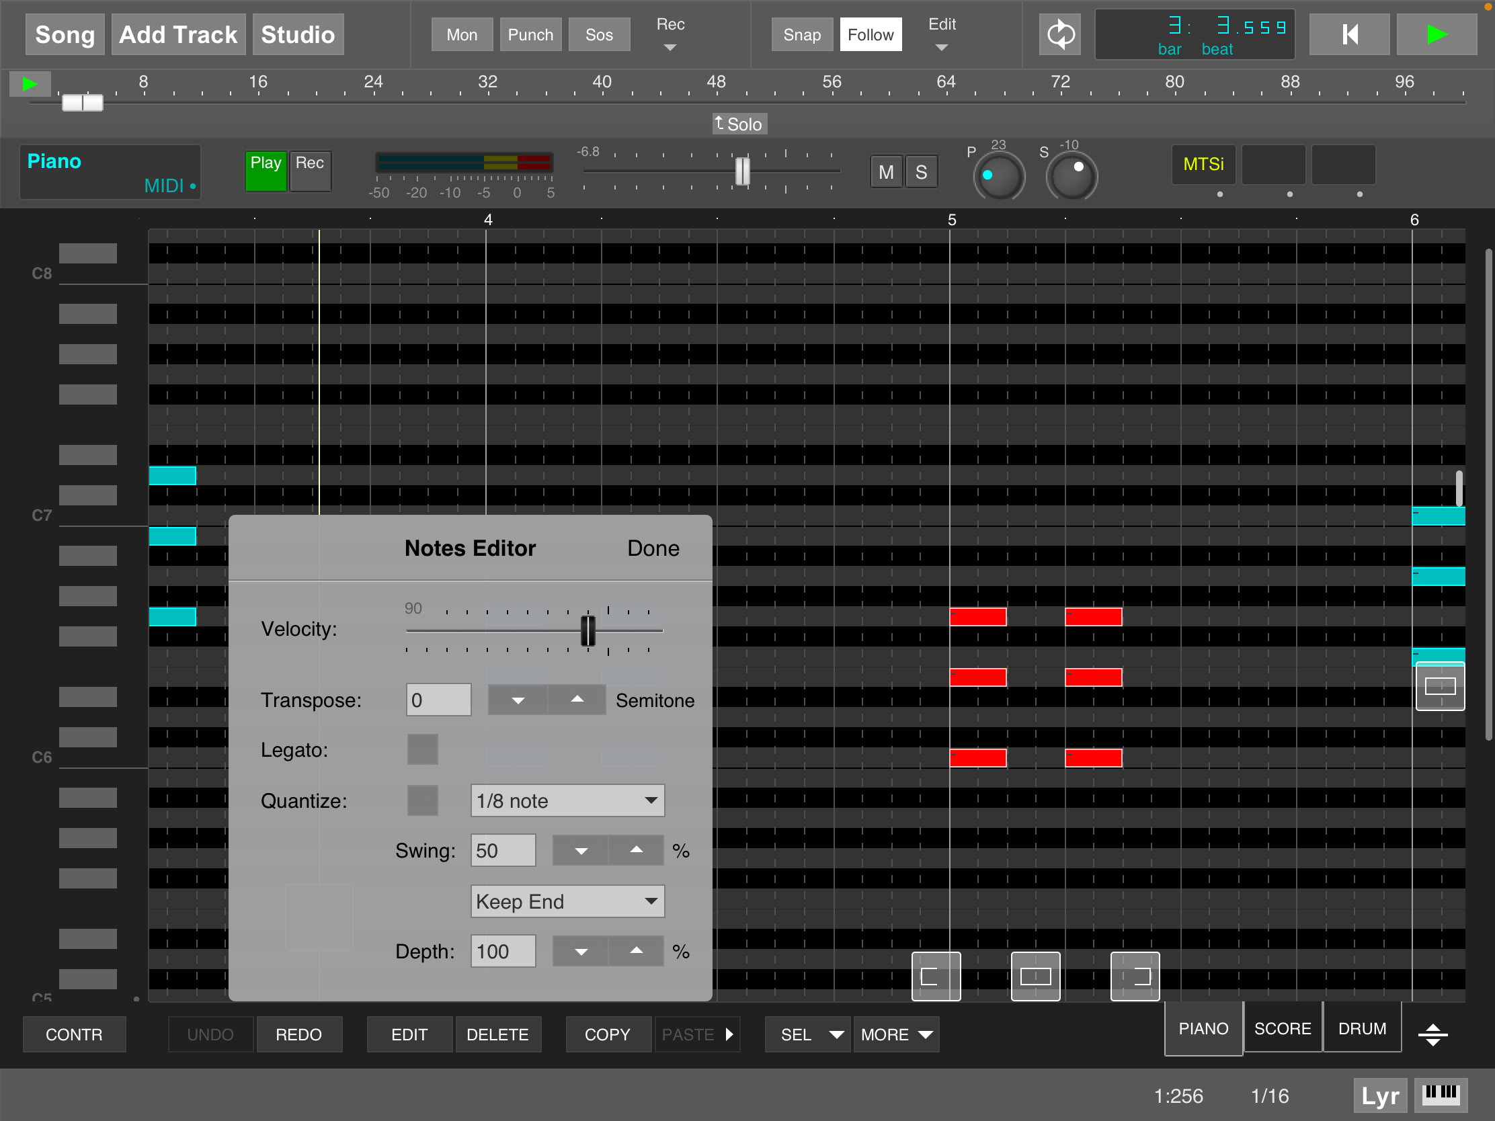
Task: Click the CONTR button
Action: (x=75, y=1034)
